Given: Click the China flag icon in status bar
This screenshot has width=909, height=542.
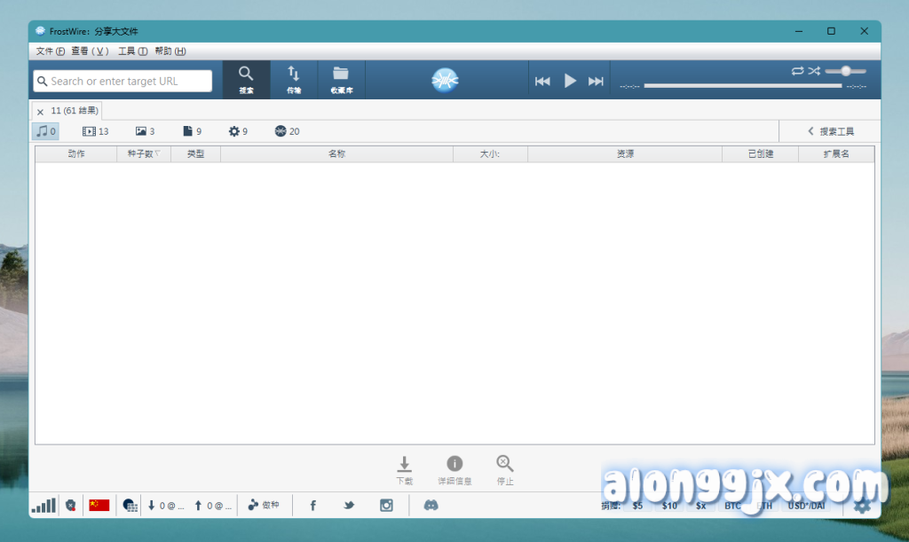Looking at the screenshot, I should 99,505.
